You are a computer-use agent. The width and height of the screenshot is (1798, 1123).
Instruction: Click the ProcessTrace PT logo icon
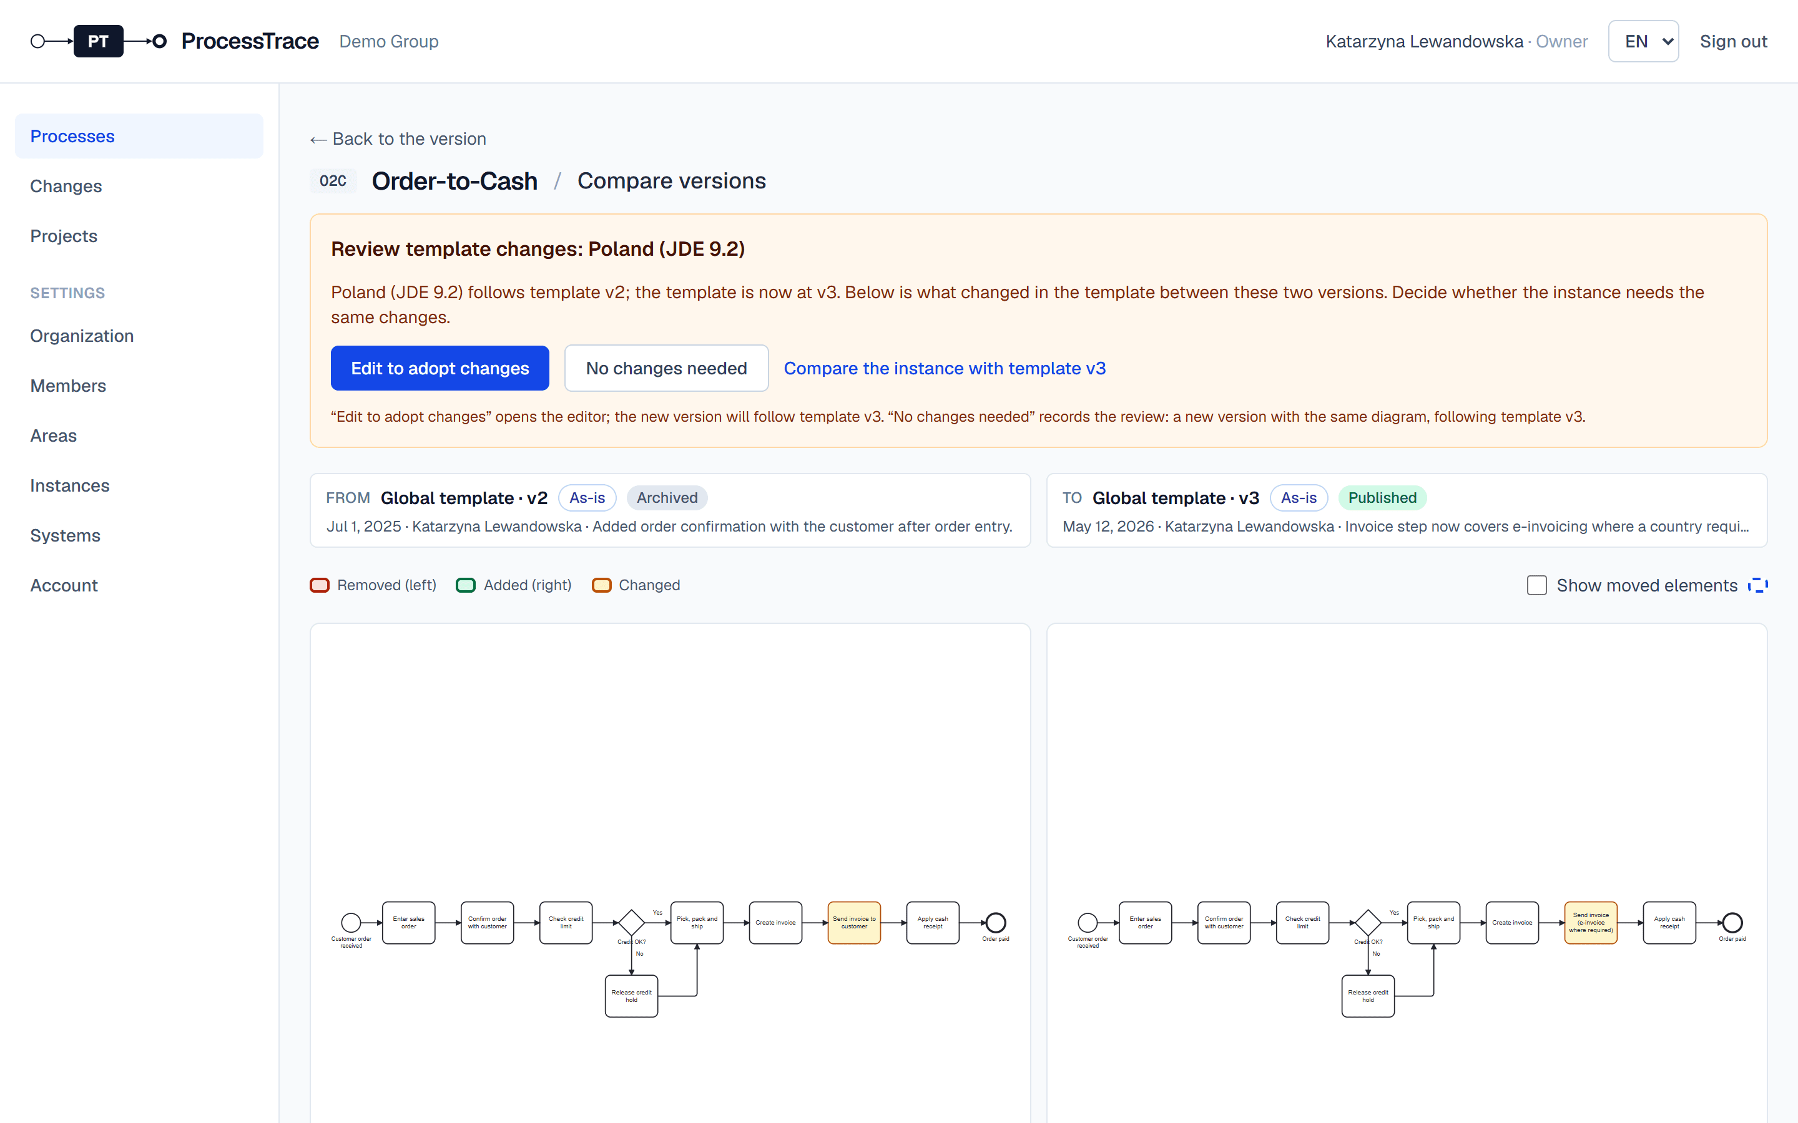[x=98, y=41]
